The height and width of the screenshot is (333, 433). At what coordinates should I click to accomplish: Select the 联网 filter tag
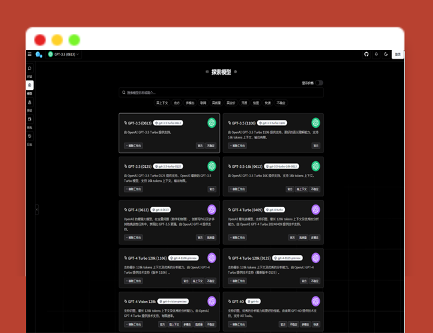[x=203, y=103]
